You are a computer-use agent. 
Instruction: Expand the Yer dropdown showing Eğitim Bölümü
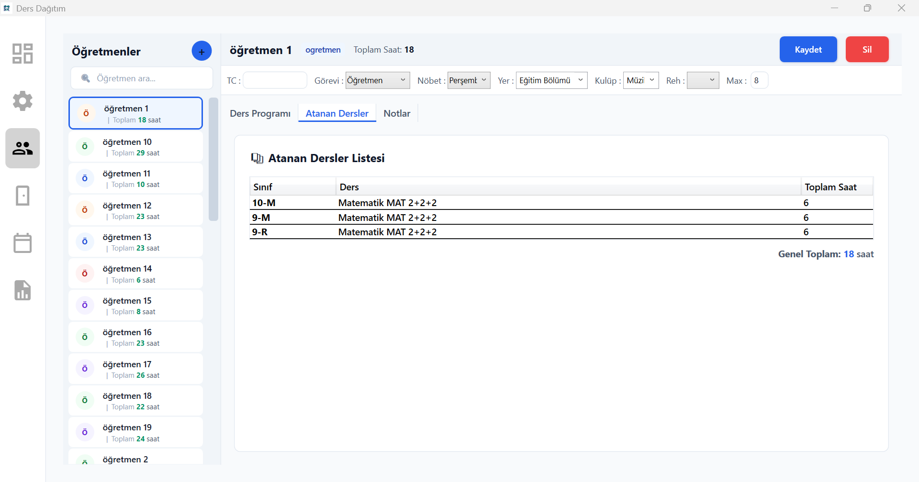551,80
